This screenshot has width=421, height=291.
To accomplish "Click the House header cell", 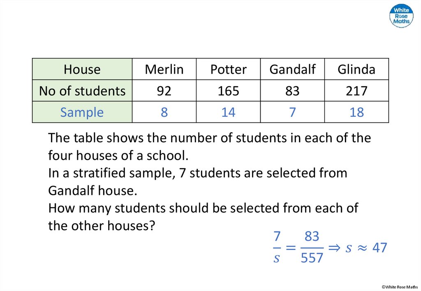I will [x=82, y=69].
